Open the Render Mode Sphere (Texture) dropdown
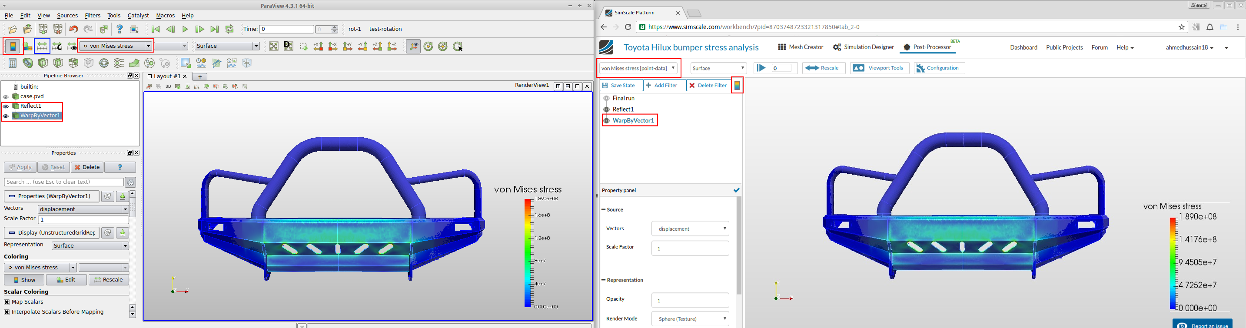This screenshot has height=328, width=1246. click(x=690, y=319)
